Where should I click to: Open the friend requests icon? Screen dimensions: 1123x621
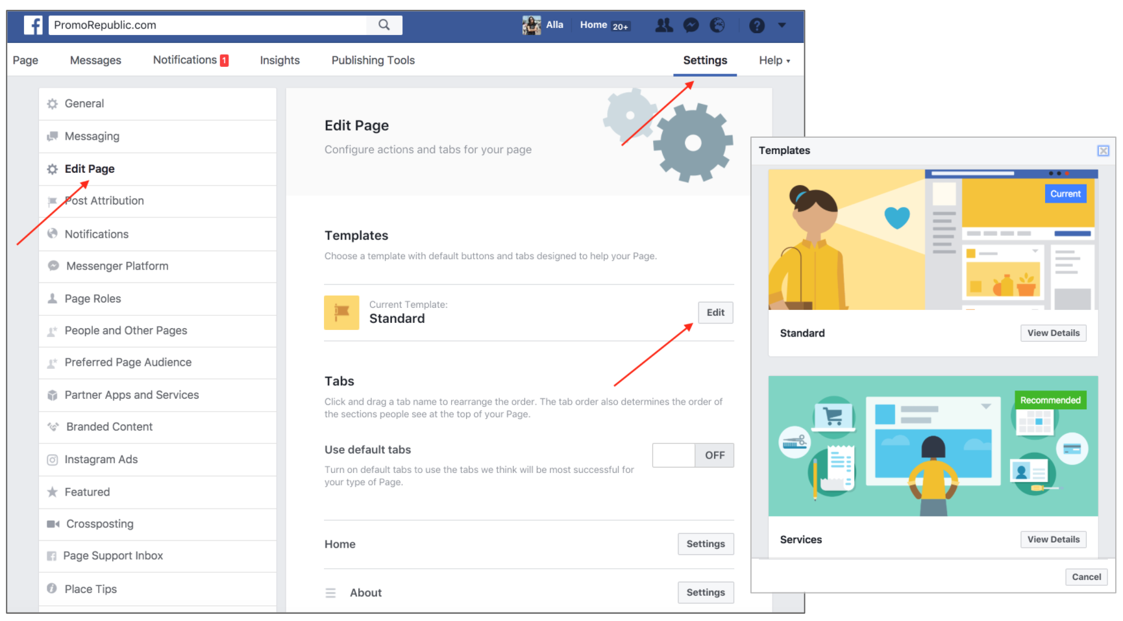point(664,25)
